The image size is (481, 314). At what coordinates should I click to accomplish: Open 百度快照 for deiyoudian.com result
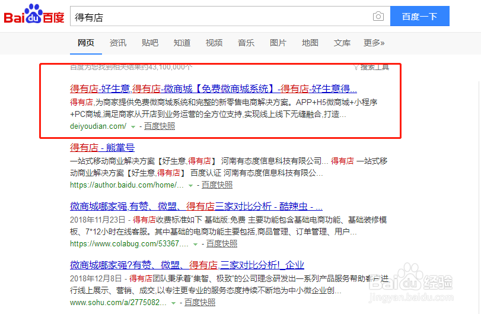[160, 126]
